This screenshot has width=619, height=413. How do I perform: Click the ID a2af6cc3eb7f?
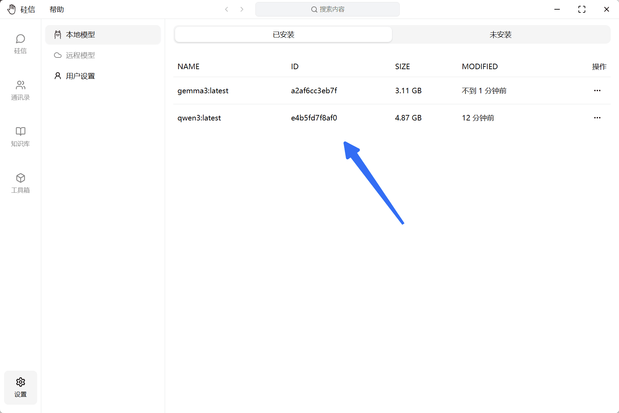[x=314, y=91]
